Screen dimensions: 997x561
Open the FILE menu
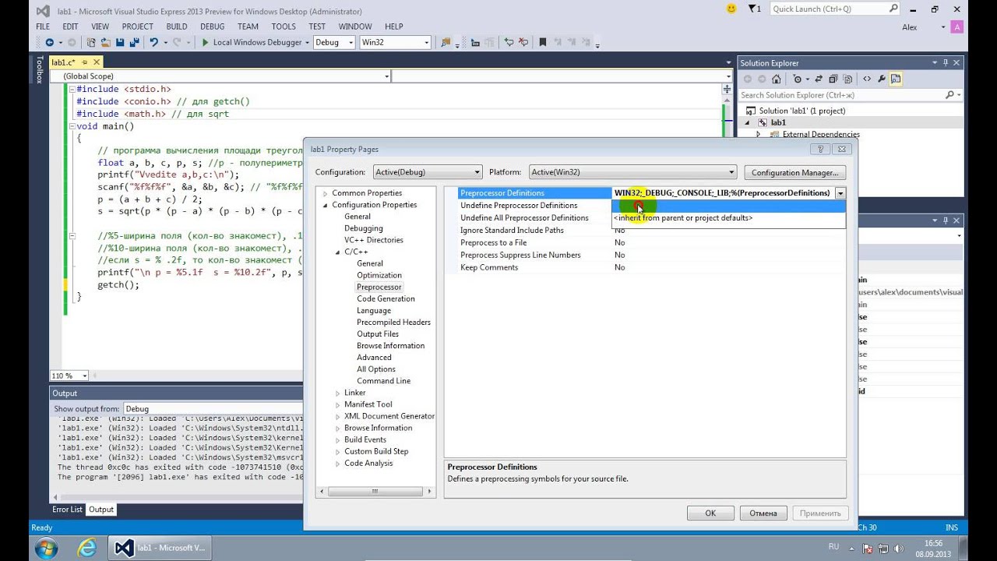43,26
